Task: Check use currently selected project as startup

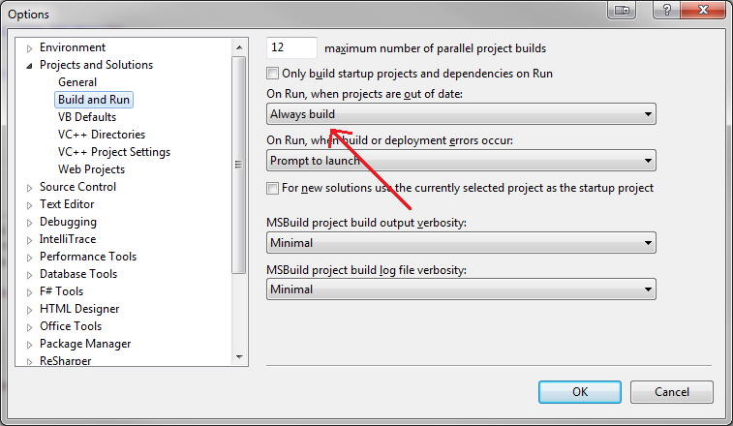Action: click(x=273, y=188)
